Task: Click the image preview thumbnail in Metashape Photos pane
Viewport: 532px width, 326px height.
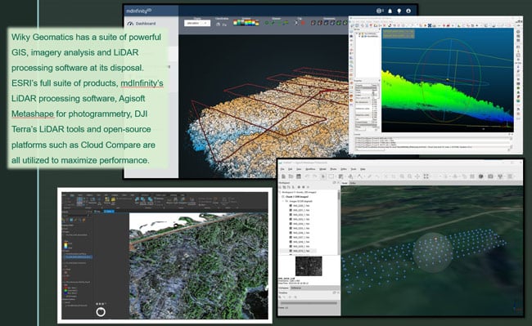Action: pyautogui.click(x=309, y=266)
